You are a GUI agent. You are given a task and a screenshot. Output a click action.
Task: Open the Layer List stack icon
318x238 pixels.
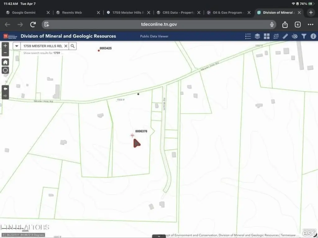(x=257, y=36)
